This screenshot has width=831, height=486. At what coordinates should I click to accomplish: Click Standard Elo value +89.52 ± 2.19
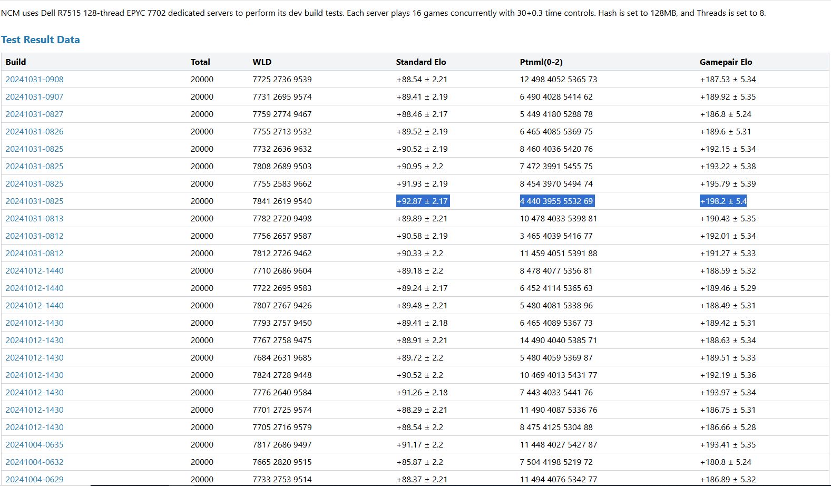point(422,131)
